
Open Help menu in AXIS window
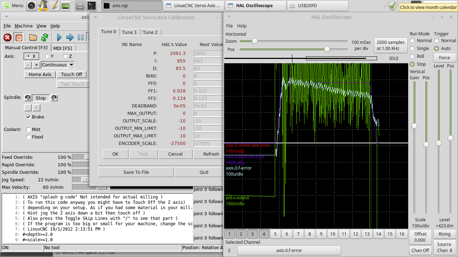(55, 26)
